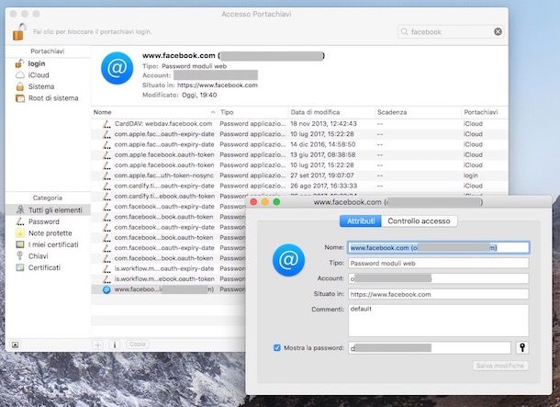Click the Situato in URL field
The image size is (560, 407).
pyautogui.click(x=438, y=294)
